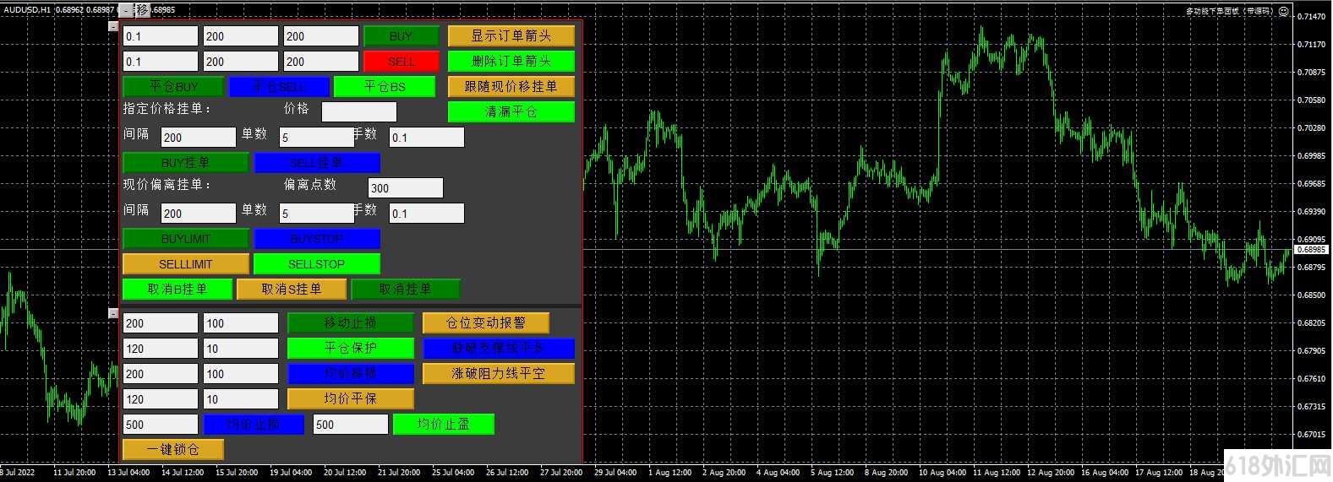The width and height of the screenshot is (1333, 482).
Task: Click the 移 move handle above the panel
Action: click(x=143, y=10)
